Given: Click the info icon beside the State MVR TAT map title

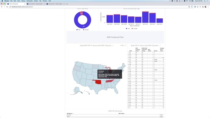Looking at the screenshot, I should (113, 46).
